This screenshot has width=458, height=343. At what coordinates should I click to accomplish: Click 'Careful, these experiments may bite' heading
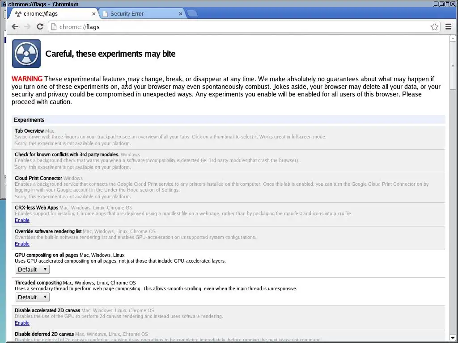(110, 54)
